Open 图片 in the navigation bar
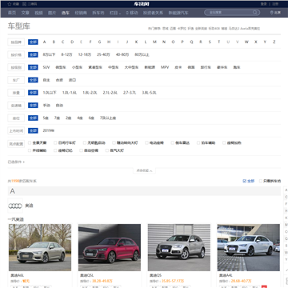 52,13
